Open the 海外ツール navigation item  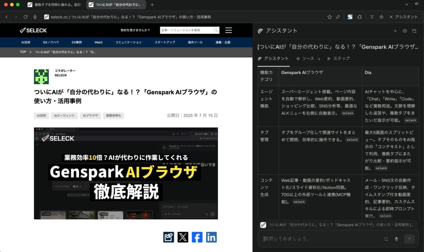tap(195, 42)
